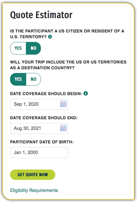Viewport: 137px width, 202px height.
Task: Select NO for US citizen or resident question
Action: click(x=33, y=48)
